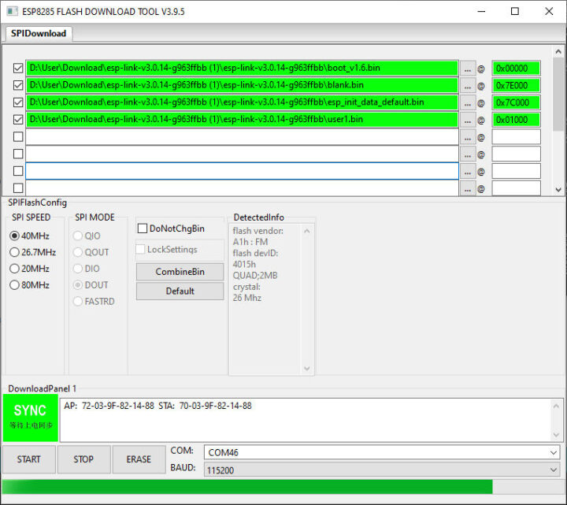The height and width of the screenshot is (505, 567).
Task: Expand the BAUD rate dropdown
Action: coord(382,470)
